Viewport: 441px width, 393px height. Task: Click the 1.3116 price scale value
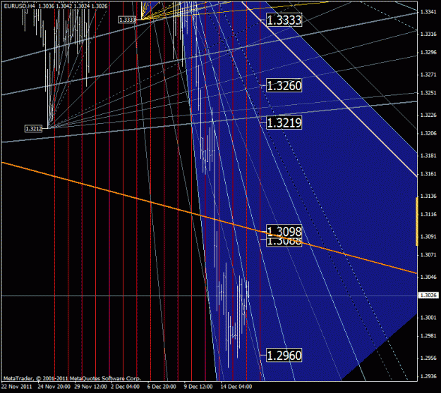point(428,215)
